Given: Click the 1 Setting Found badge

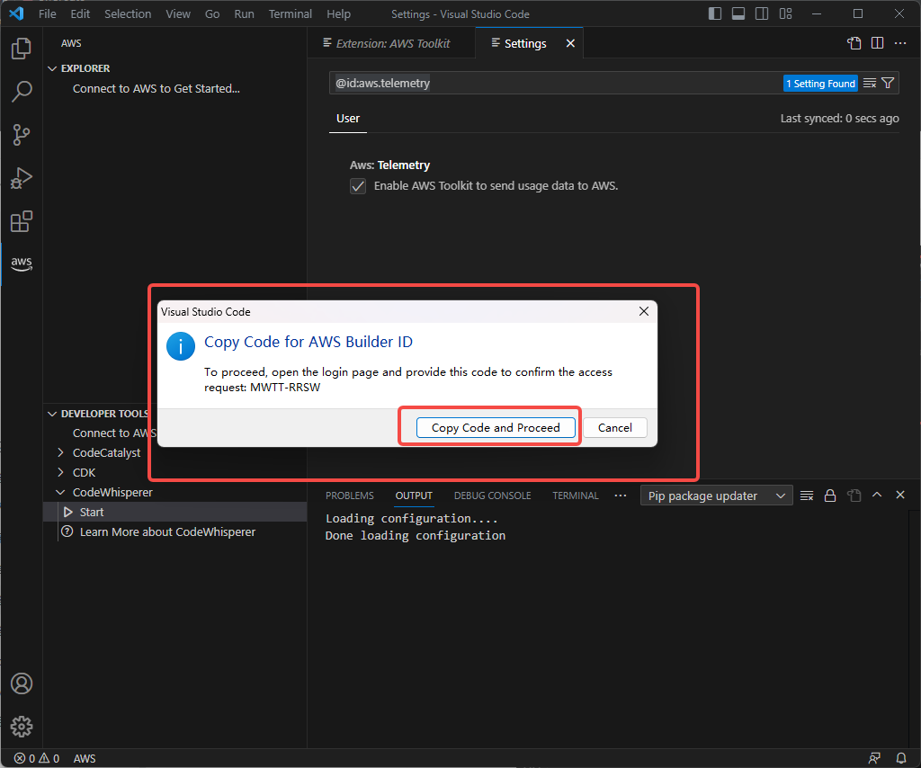Looking at the screenshot, I should click(x=820, y=84).
